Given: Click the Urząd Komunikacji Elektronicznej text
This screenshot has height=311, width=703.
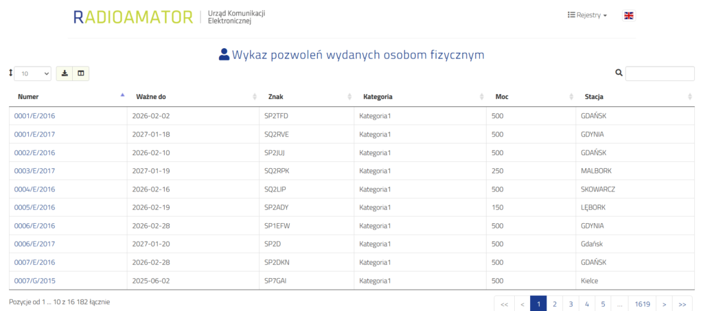Looking at the screenshot, I should click(236, 17).
